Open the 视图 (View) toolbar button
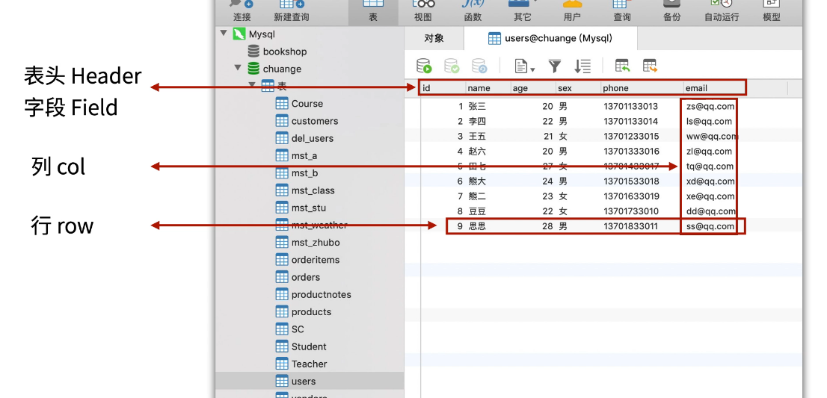This screenshot has width=827, height=398. (x=423, y=12)
